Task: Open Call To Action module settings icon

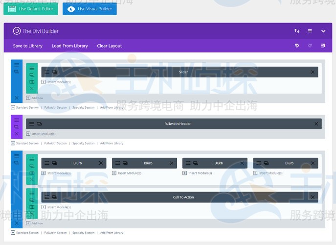Action: (47, 197)
